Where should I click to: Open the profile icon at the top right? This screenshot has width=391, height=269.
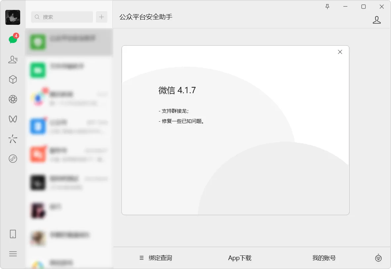pos(376,19)
